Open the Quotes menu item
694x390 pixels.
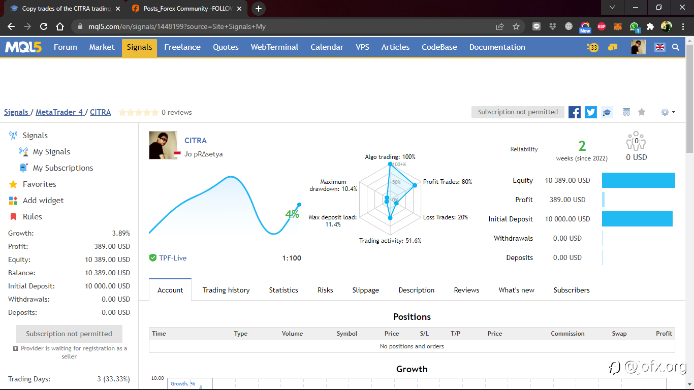[226, 47]
